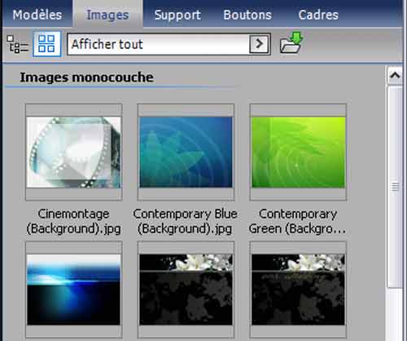Expand the Afficher tout dropdown arrow
Image resolution: width=407 pixels, height=341 pixels.
point(259,44)
